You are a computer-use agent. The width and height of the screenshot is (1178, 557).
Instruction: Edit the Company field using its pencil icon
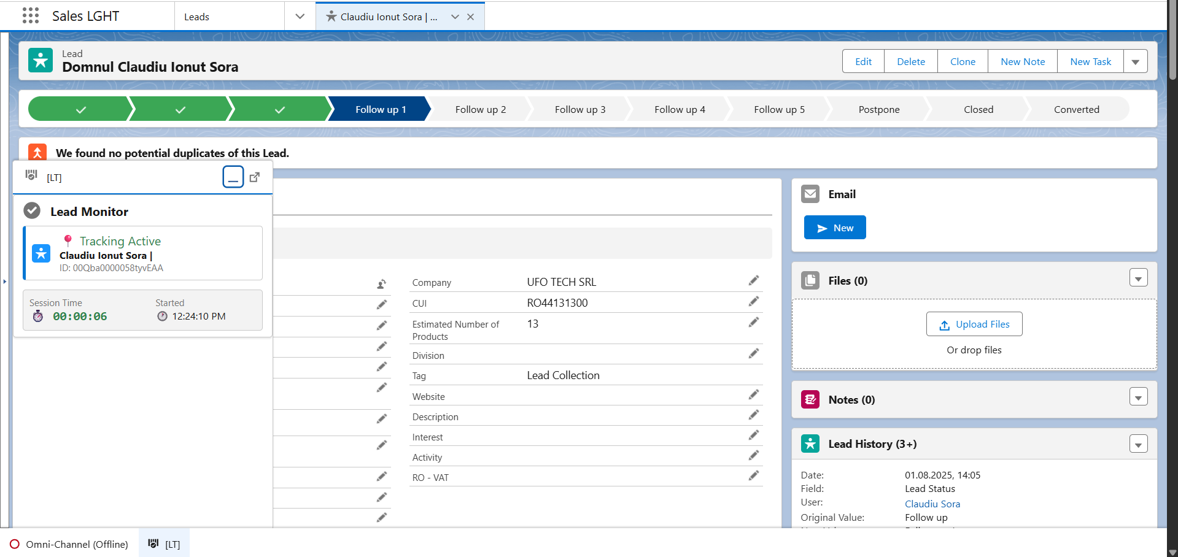(x=753, y=280)
